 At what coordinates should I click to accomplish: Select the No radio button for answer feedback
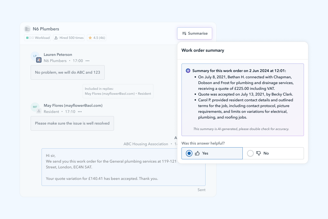[250, 153]
